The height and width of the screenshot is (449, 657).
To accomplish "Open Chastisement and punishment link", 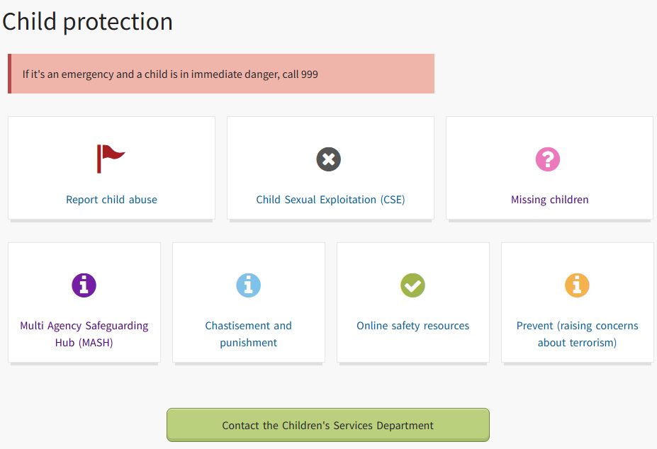I will point(249,334).
